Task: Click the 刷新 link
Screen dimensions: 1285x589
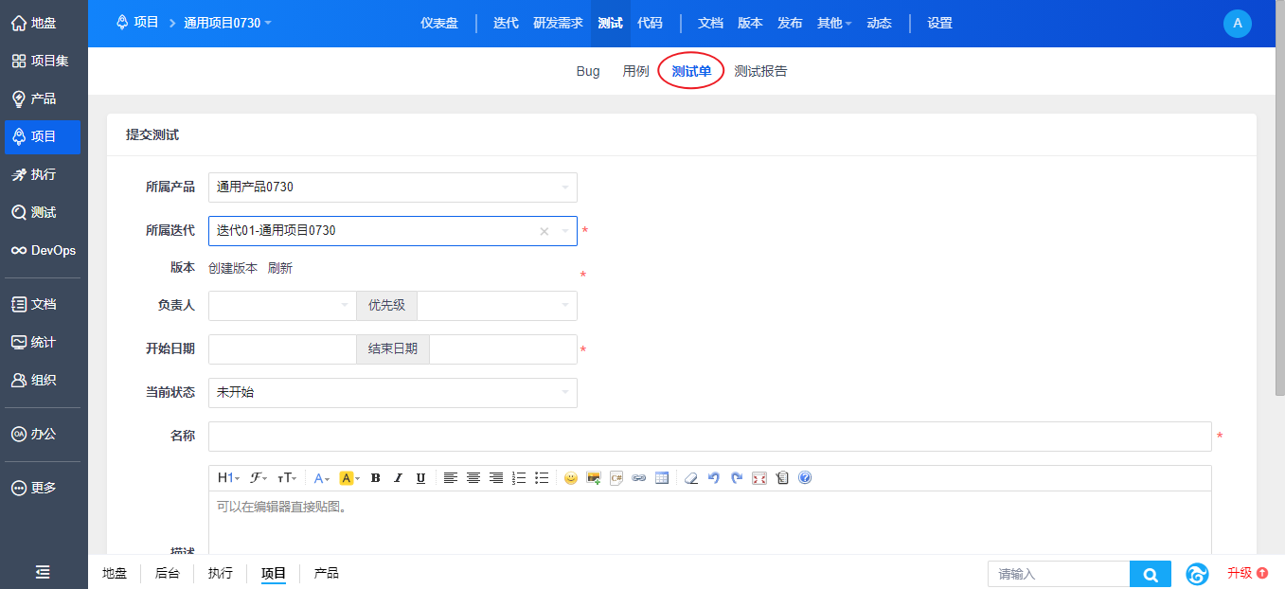Action: [x=280, y=268]
